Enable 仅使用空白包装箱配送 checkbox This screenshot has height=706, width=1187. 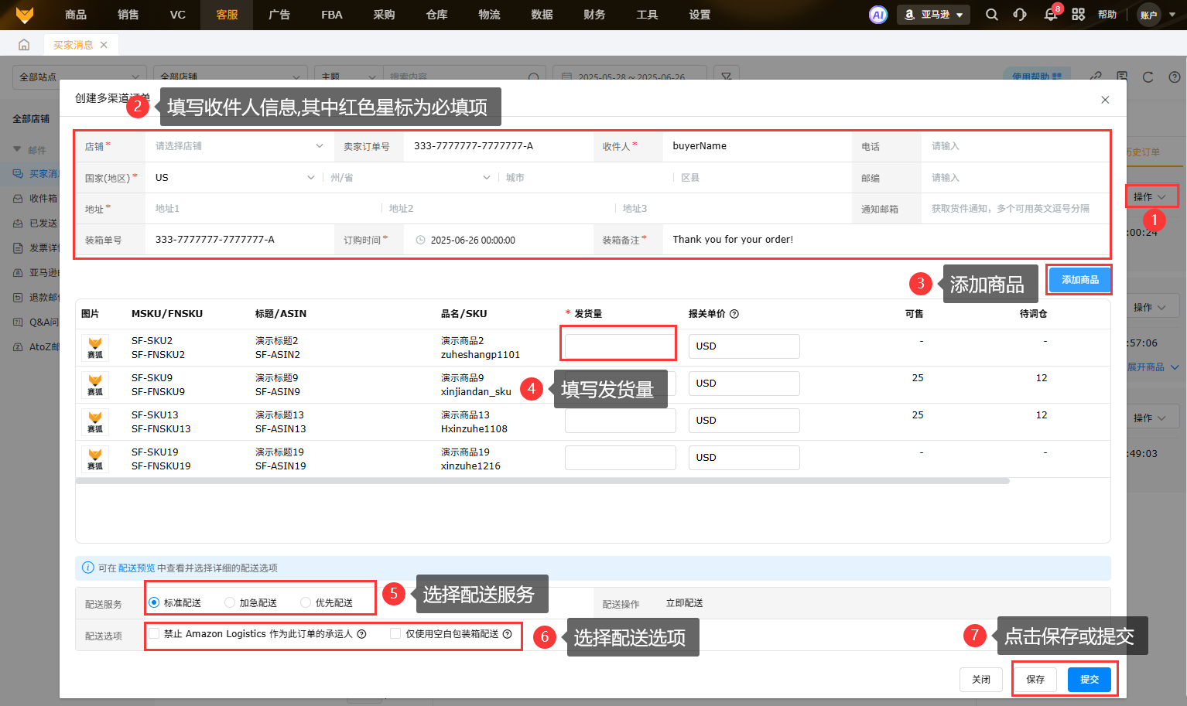pyautogui.click(x=395, y=634)
